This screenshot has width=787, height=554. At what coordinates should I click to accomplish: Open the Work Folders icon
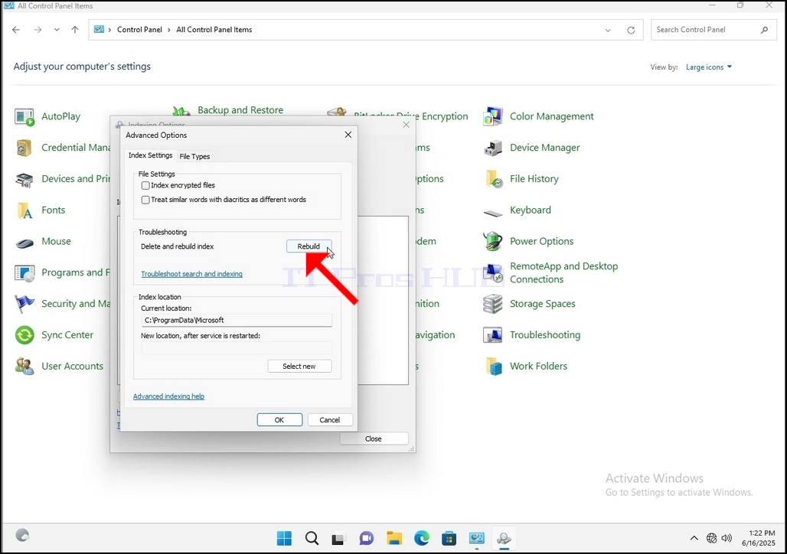pos(493,367)
